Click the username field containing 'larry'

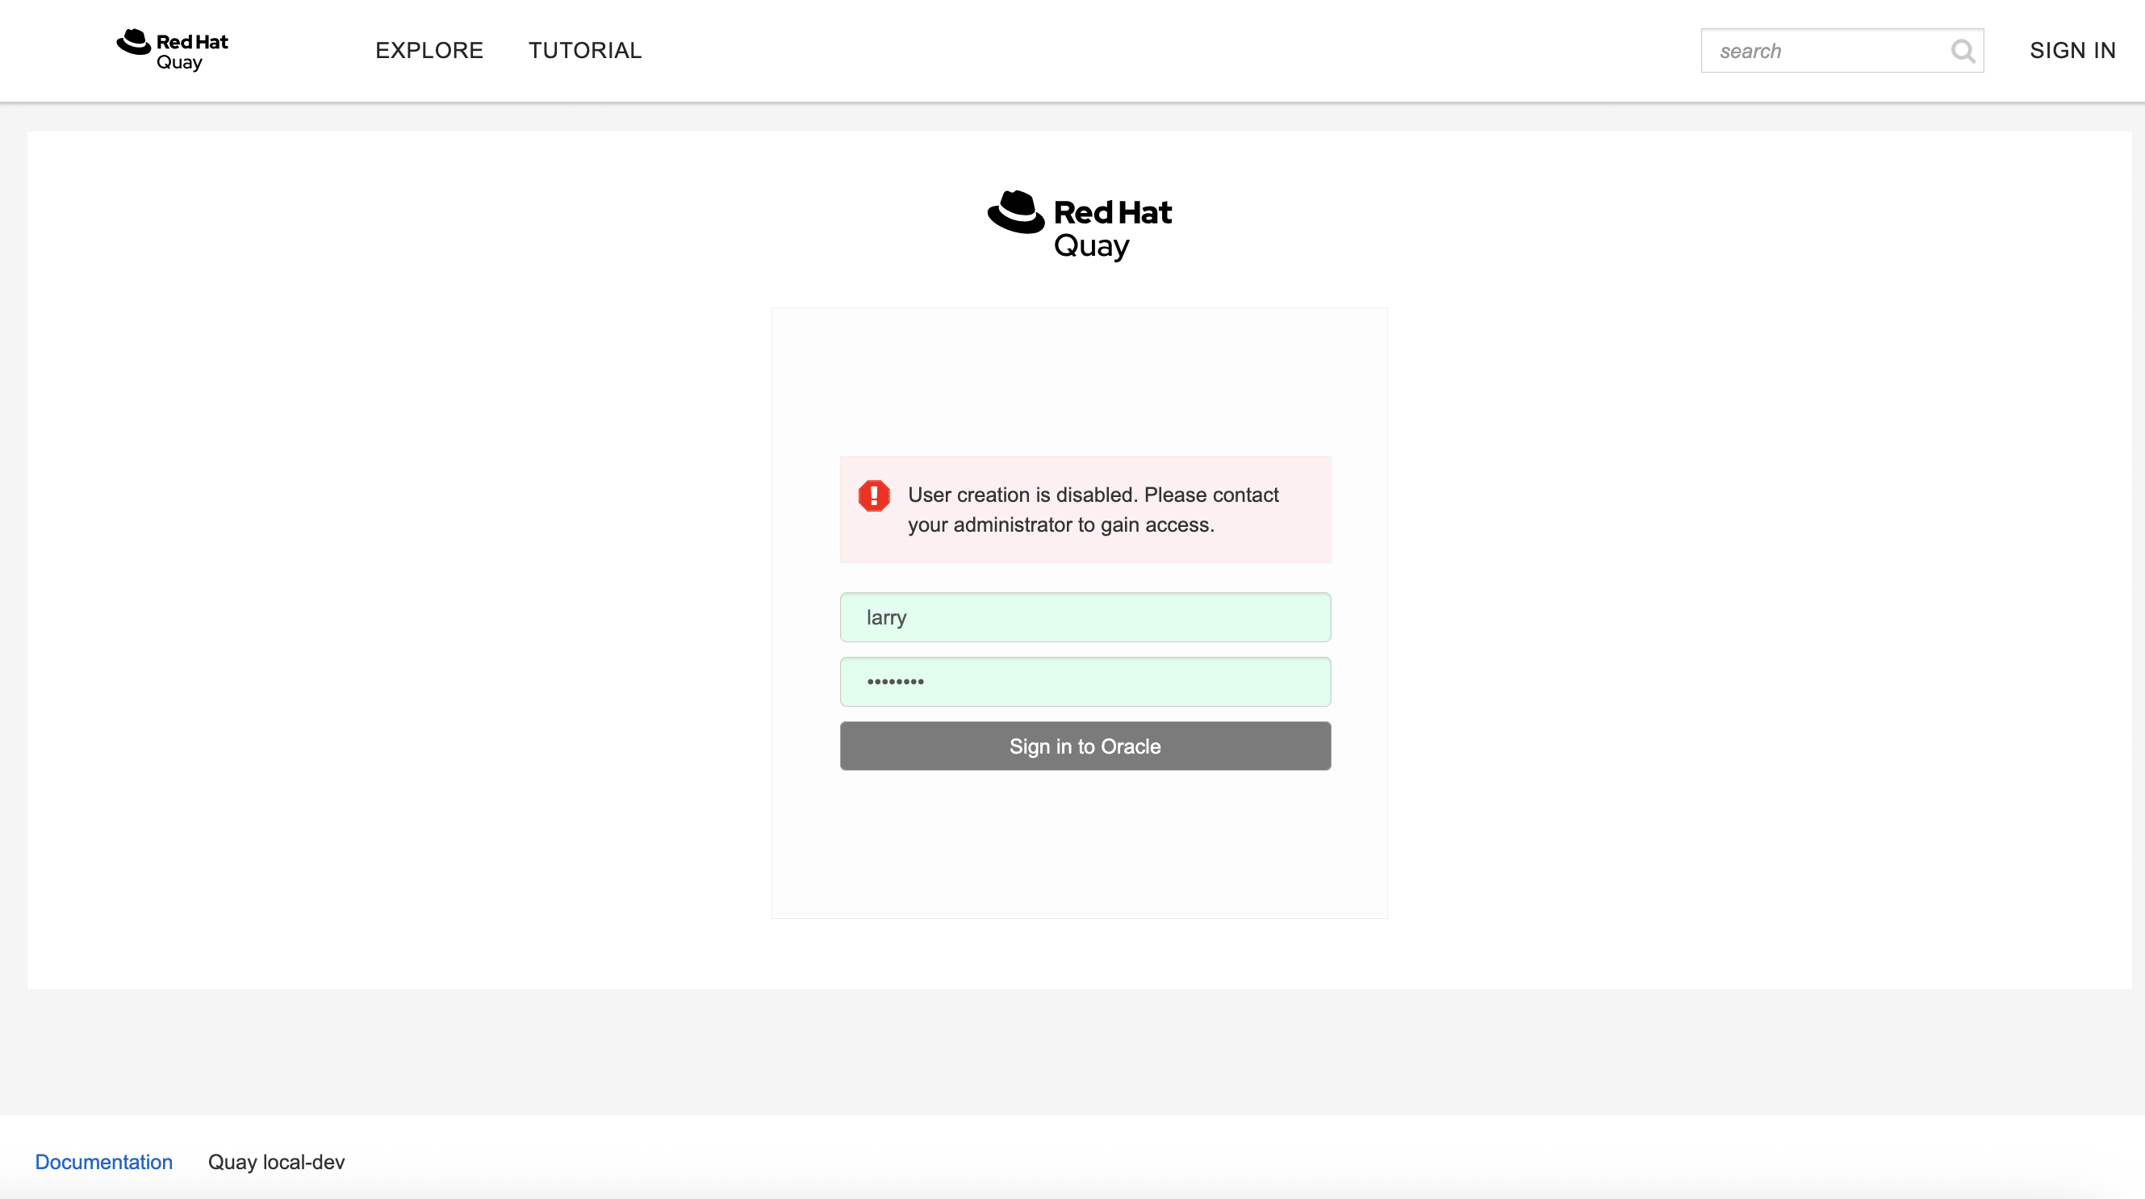pos(1085,617)
